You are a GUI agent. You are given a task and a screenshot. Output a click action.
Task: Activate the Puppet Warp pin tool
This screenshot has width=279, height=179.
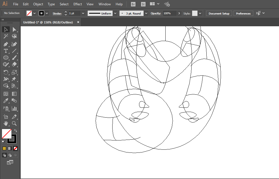click(14, 79)
